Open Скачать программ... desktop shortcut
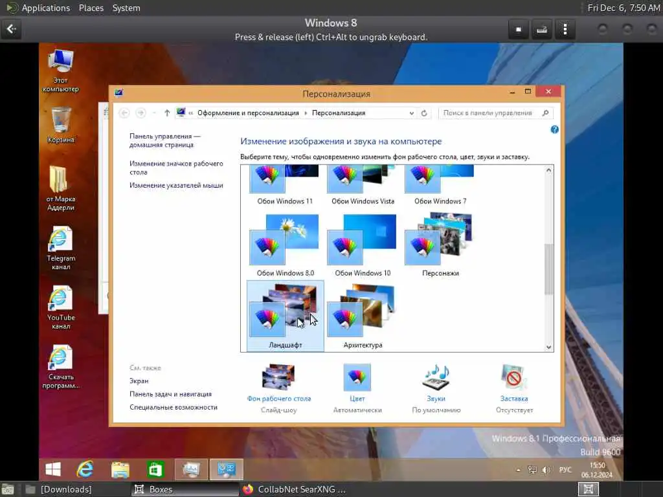 click(x=60, y=367)
